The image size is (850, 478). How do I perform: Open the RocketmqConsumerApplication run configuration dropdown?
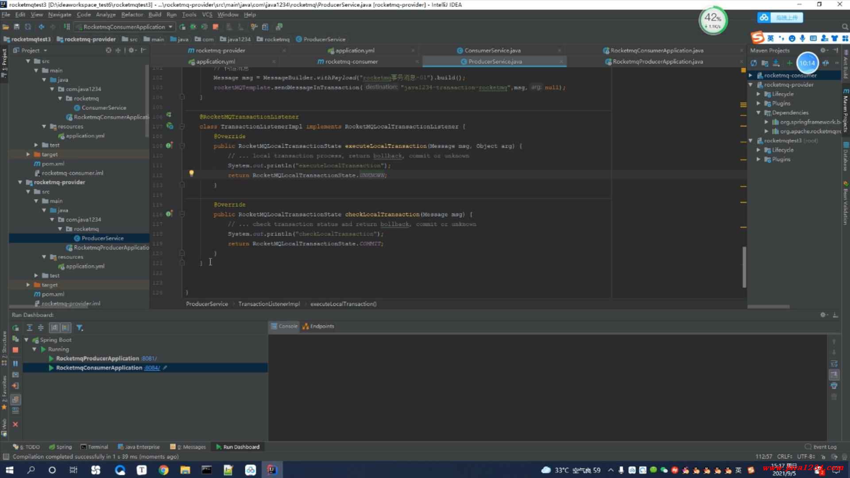click(124, 27)
